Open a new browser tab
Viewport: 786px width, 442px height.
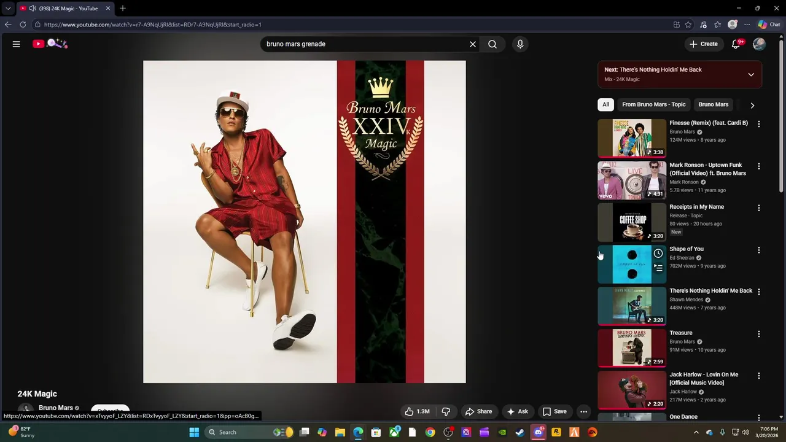[x=123, y=8]
